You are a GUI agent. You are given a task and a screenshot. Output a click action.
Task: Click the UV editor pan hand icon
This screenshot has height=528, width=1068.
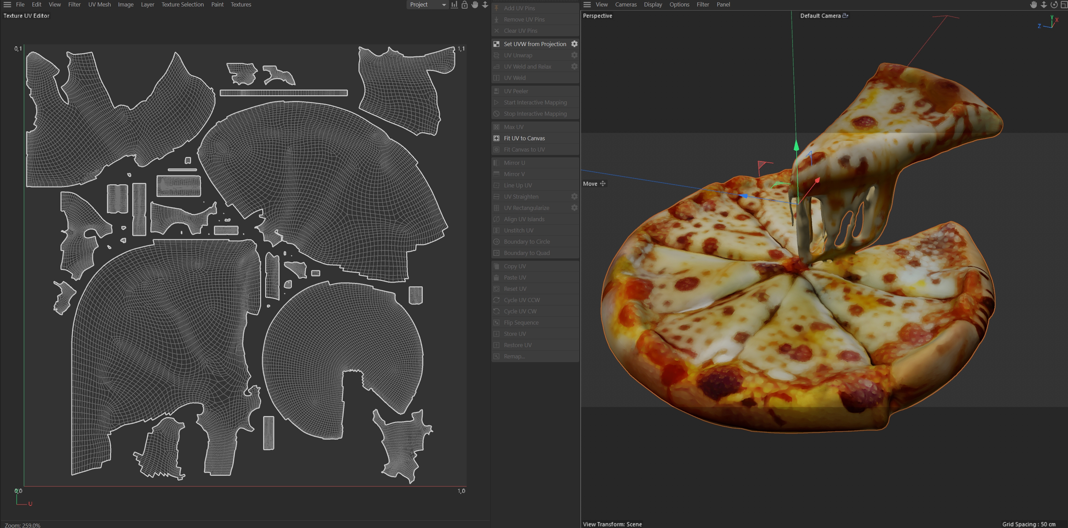click(475, 4)
